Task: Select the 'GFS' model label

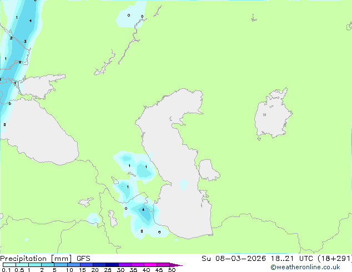Action: [83, 259]
